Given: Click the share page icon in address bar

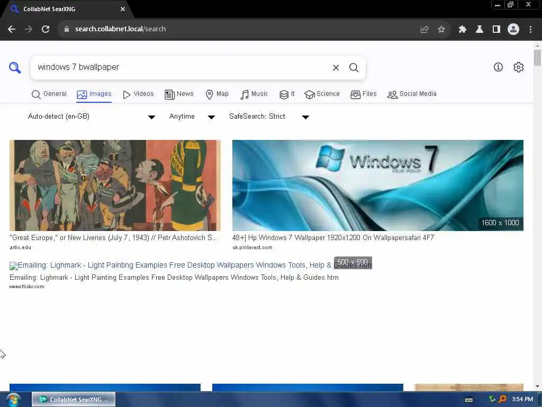Looking at the screenshot, I should click(424, 30).
